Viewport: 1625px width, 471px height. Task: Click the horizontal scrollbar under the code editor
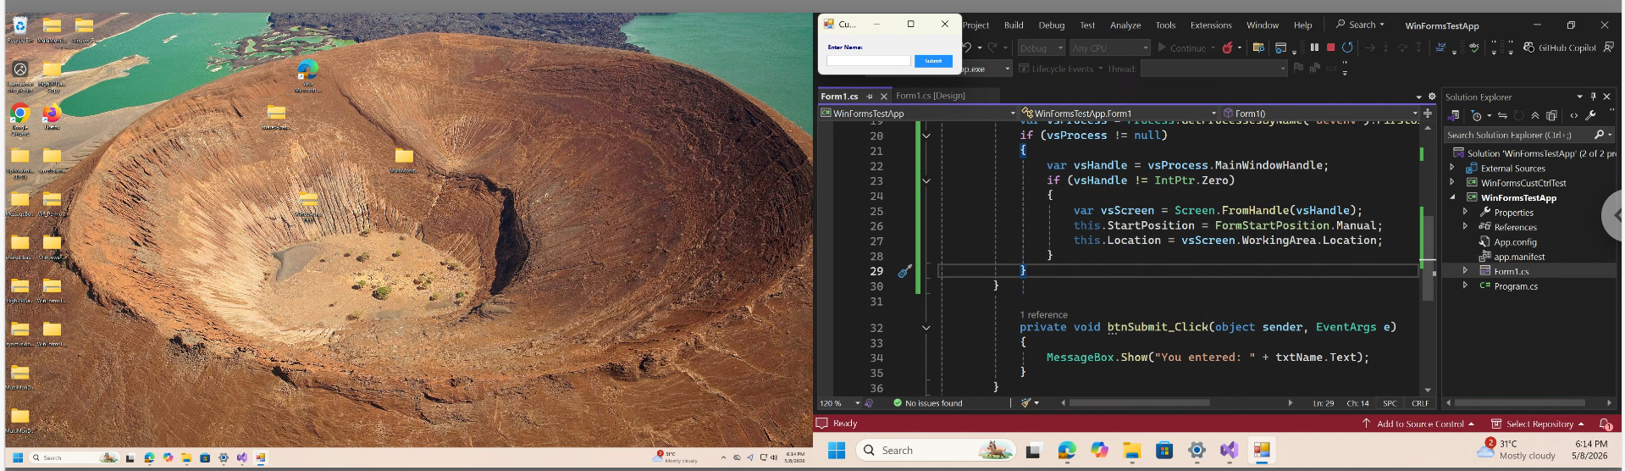(x=1176, y=403)
